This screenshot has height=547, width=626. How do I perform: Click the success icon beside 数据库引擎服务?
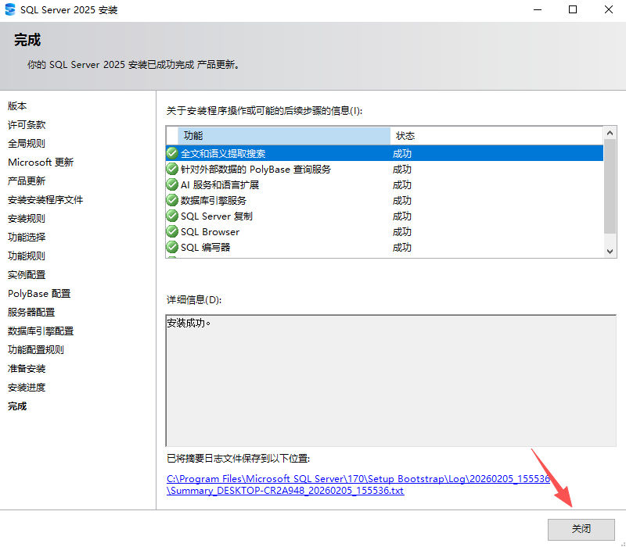tap(171, 200)
